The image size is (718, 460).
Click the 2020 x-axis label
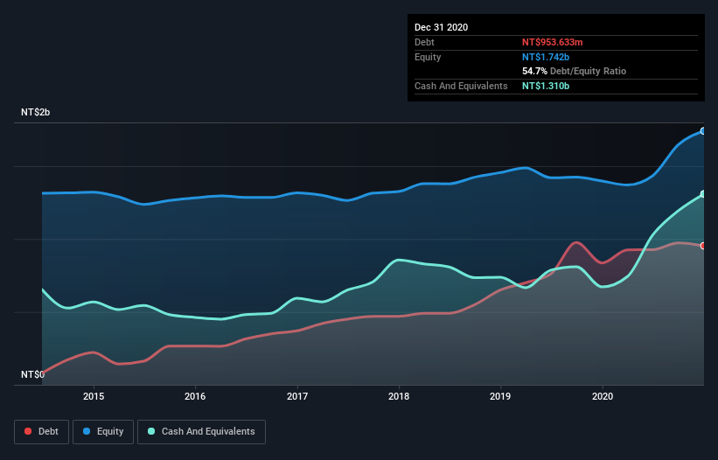click(x=603, y=396)
